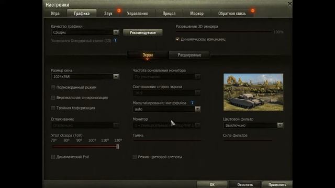The width and height of the screenshot is (335, 188).
Task: Click the notification badge on Звук tab
Action: pos(119,10)
